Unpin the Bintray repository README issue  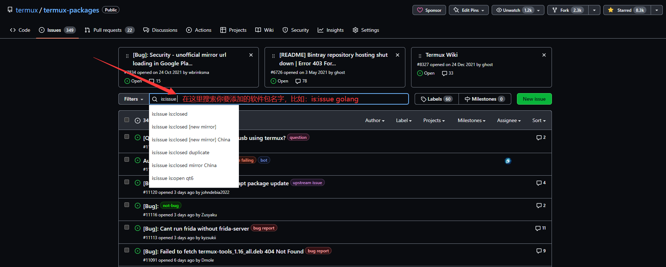click(x=398, y=55)
